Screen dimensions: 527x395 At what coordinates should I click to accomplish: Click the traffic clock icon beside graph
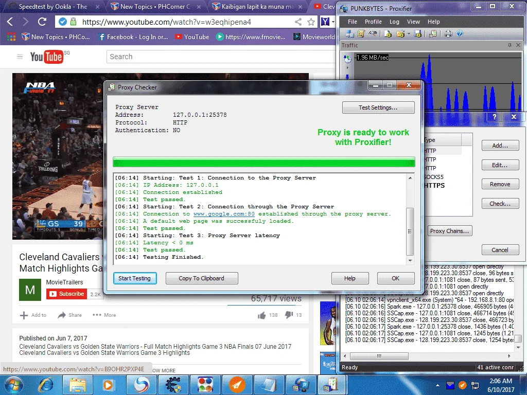click(x=347, y=59)
